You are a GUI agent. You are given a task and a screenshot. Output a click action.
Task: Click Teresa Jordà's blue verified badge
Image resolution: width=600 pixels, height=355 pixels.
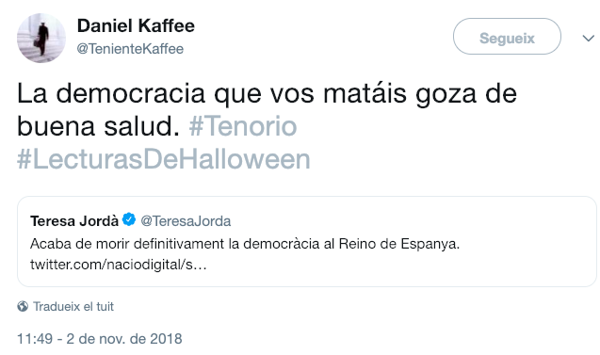click(x=129, y=219)
